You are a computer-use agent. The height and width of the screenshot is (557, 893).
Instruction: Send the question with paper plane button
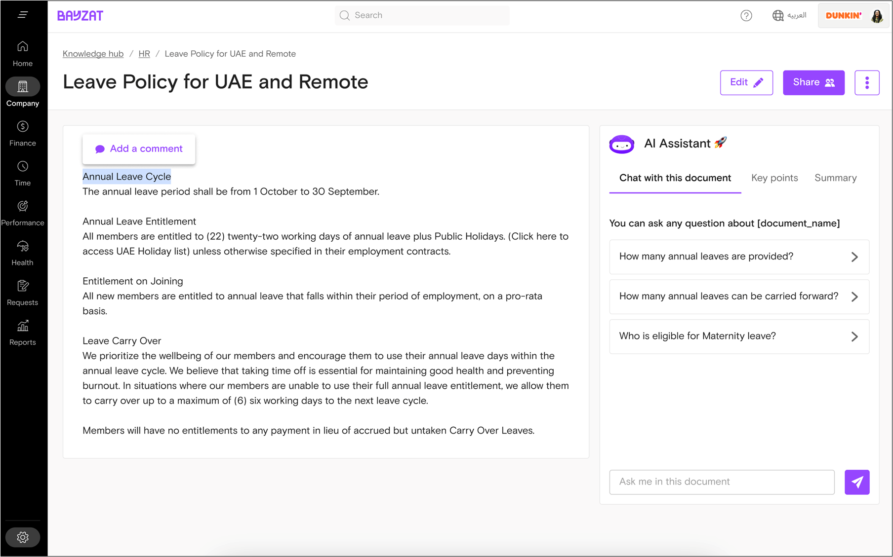coord(856,482)
